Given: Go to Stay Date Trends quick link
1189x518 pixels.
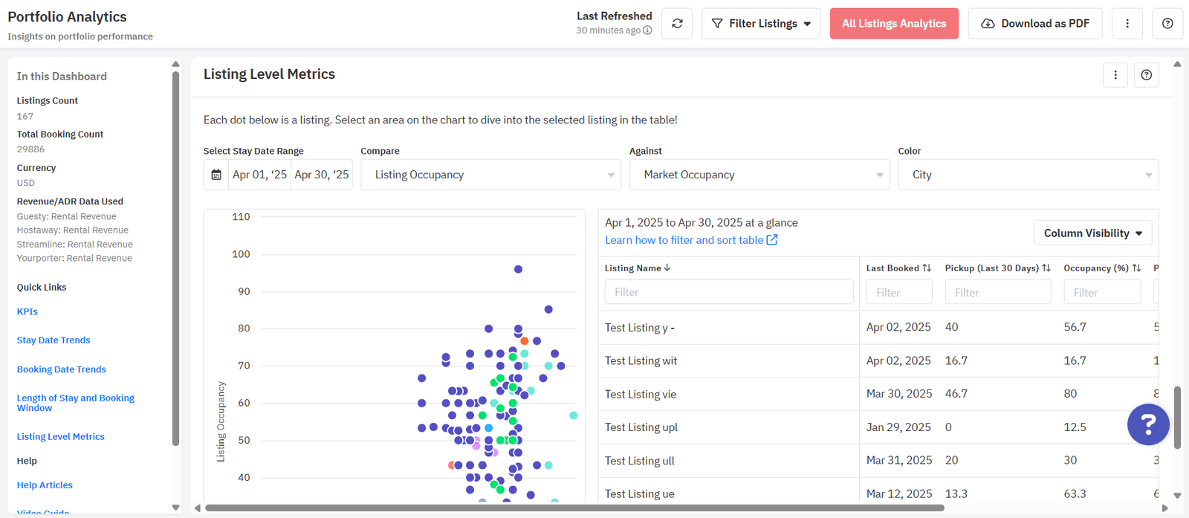Looking at the screenshot, I should pos(54,340).
